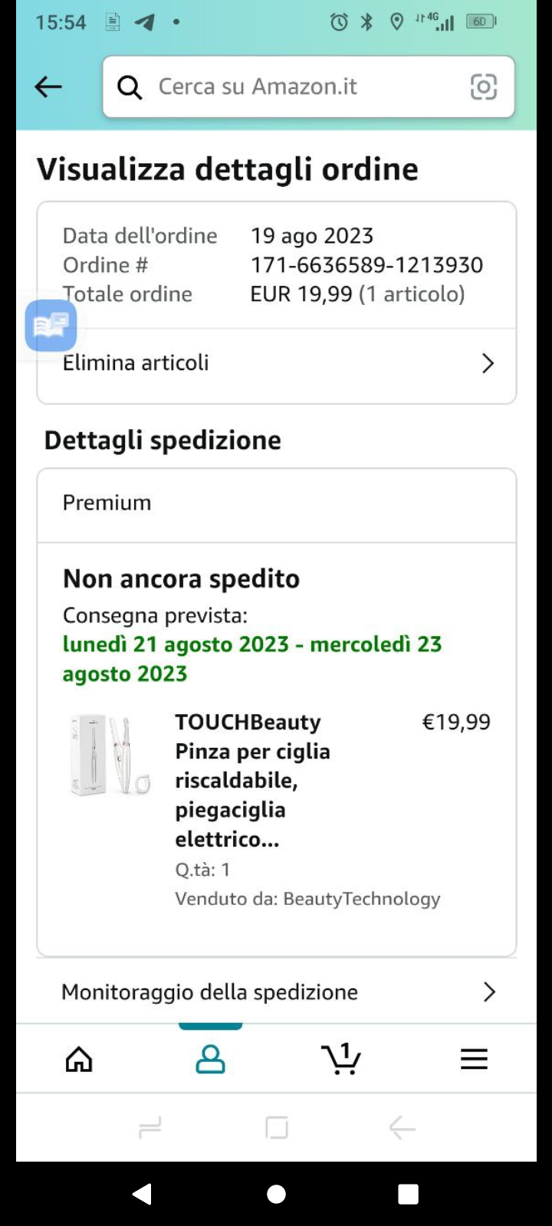
Task: Tap Android home circle button
Action: pos(276,1194)
